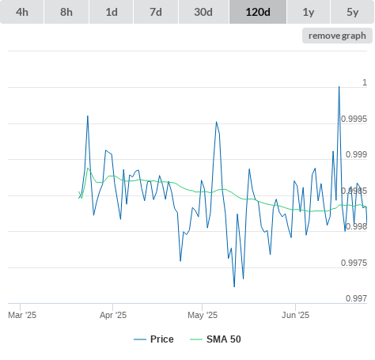Switch chart to the 1y range
This screenshot has width=375, height=360.
[x=309, y=12]
